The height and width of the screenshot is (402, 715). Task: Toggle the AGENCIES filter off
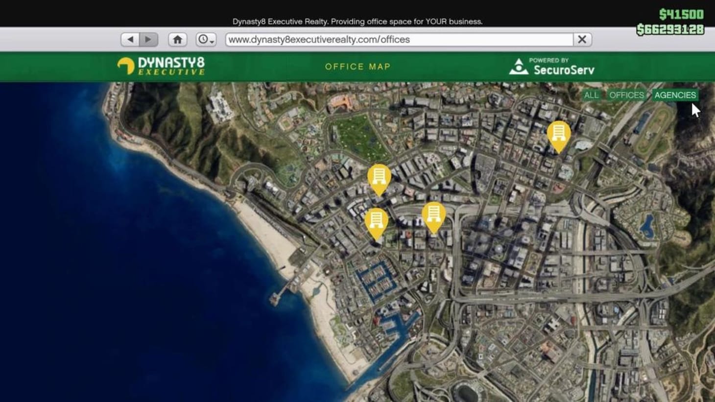(x=675, y=95)
